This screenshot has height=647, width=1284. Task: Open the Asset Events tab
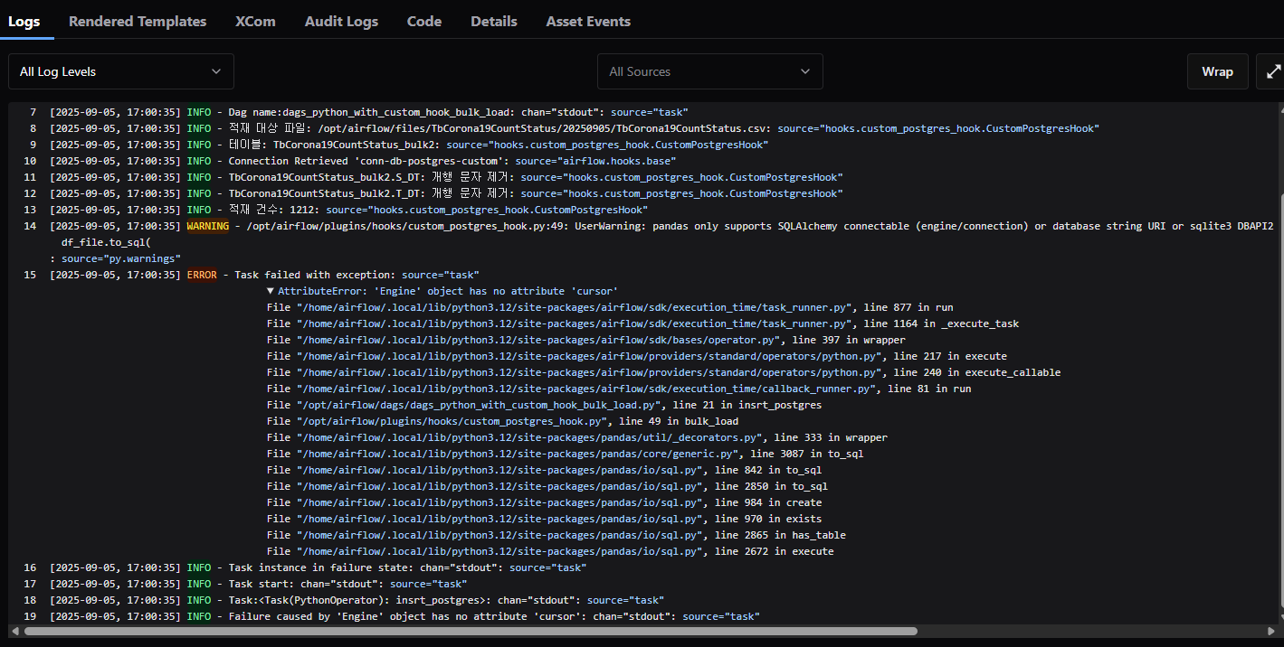click(x=588, y=21)
